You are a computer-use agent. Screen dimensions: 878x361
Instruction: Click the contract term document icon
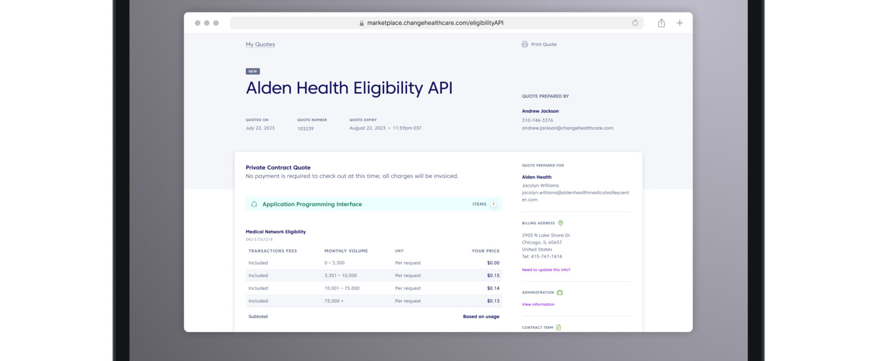click(x=558, y=328)
